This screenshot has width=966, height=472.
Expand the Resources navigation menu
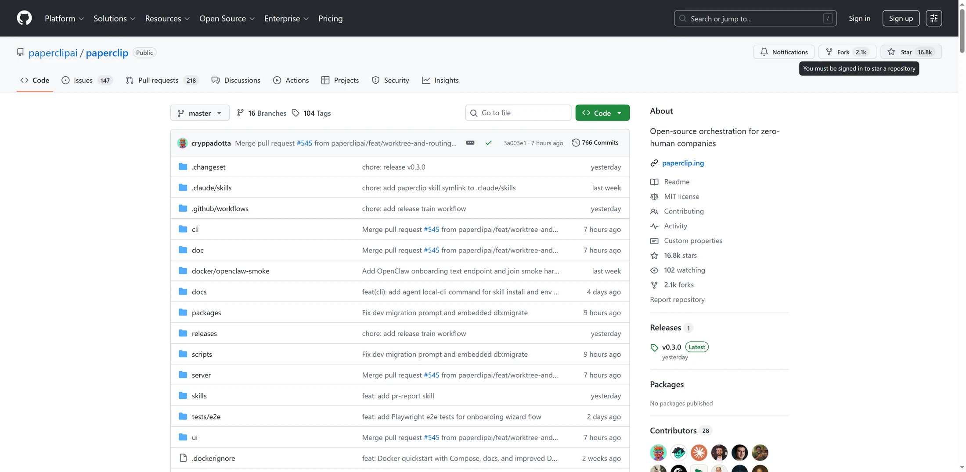tap(167, 18)
